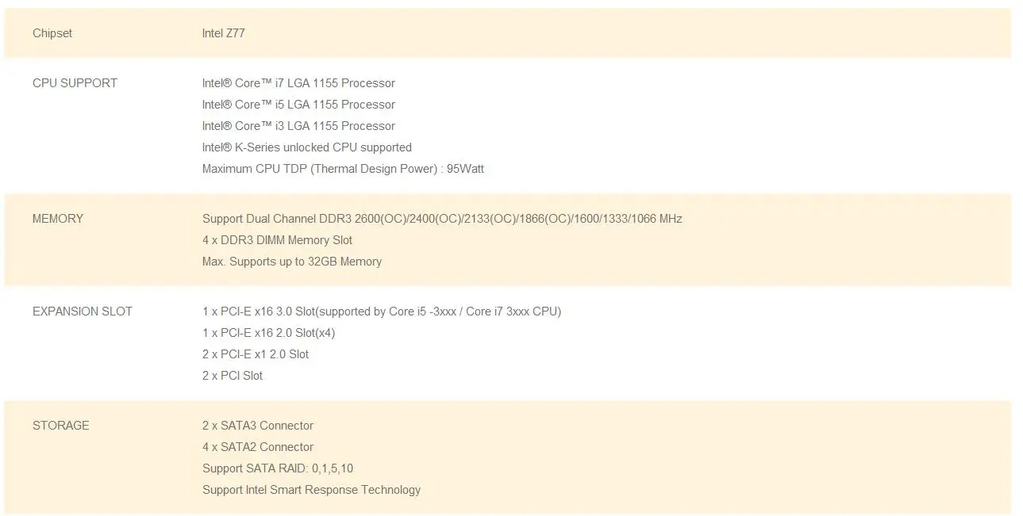Click the 2 x PCI Slot line
This screenshot has height=516, width=1023.
(x=233, y=376)
